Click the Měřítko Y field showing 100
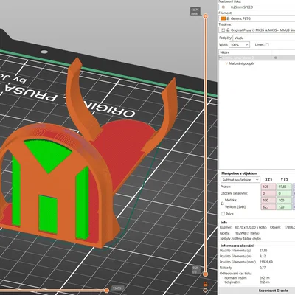 [x=285, y=201]
